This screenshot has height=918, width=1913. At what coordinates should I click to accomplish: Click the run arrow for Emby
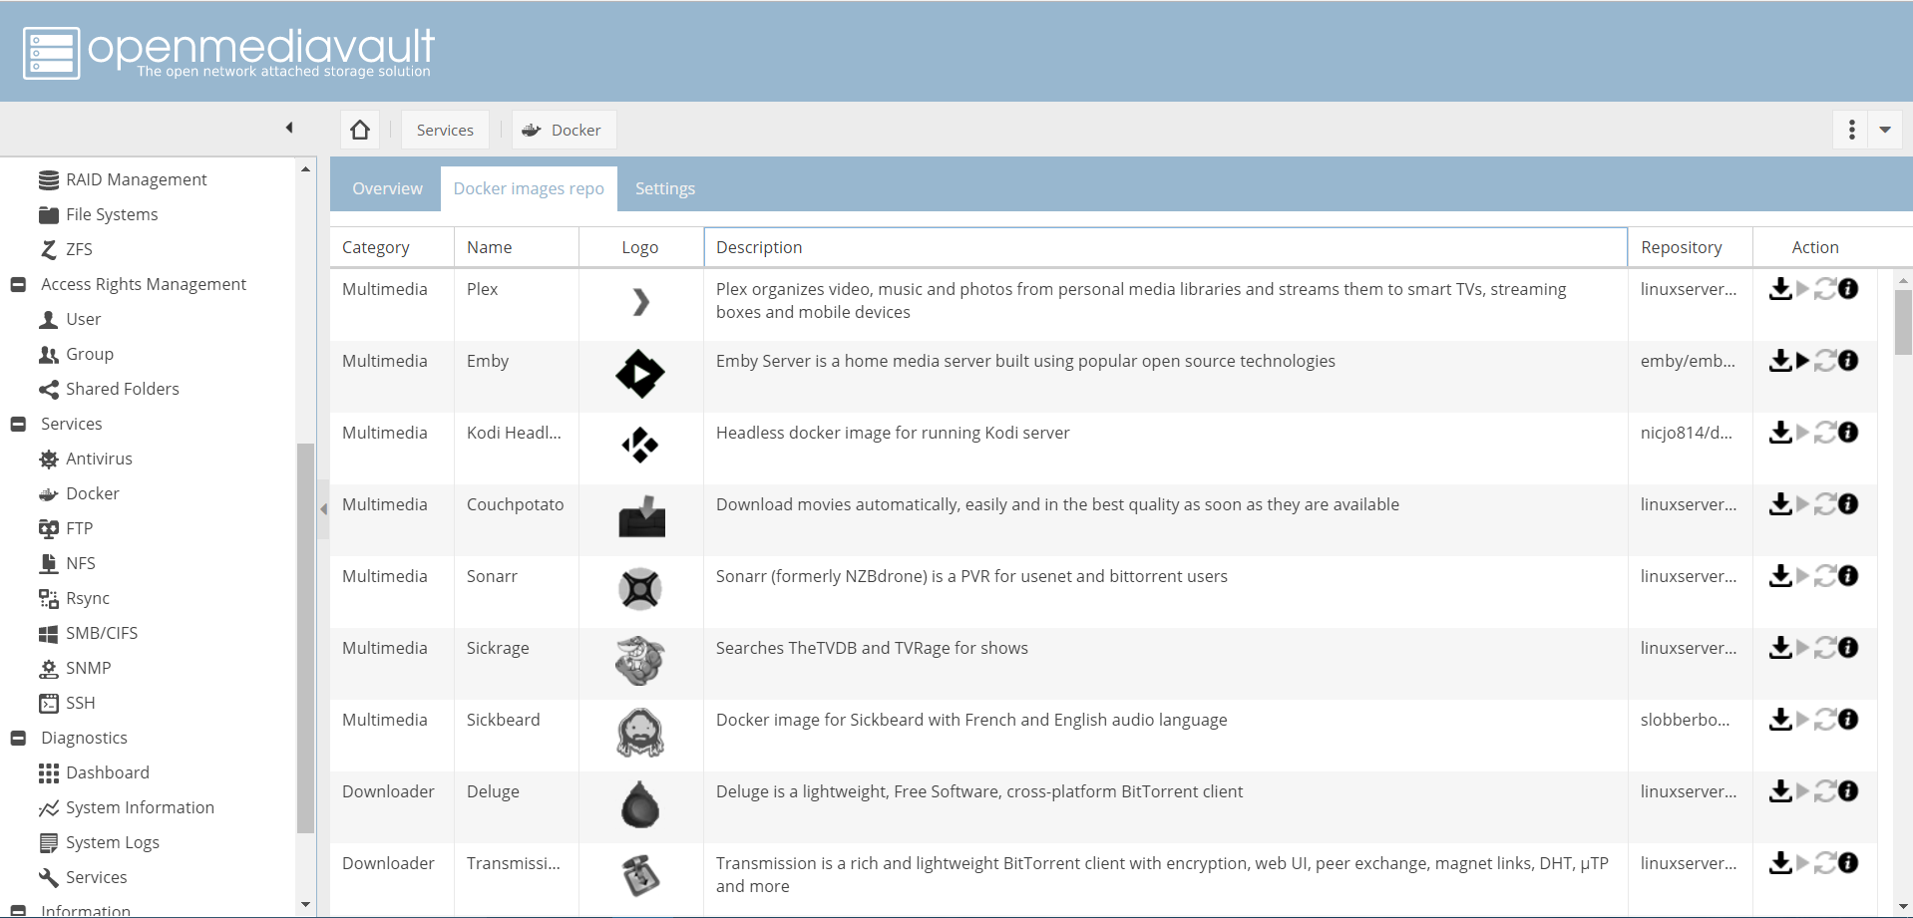1802,361
